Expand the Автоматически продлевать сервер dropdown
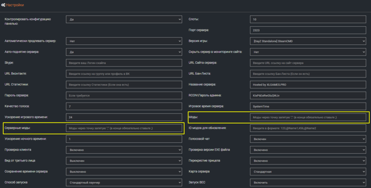 tap(123, 41)
